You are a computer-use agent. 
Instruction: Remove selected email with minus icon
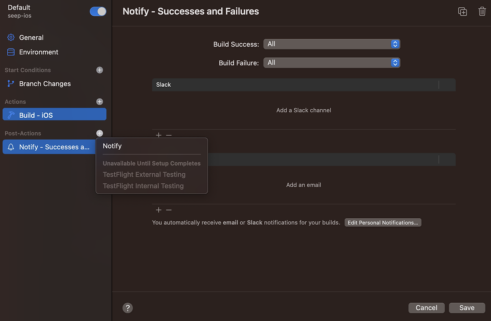tap(169, 210)
